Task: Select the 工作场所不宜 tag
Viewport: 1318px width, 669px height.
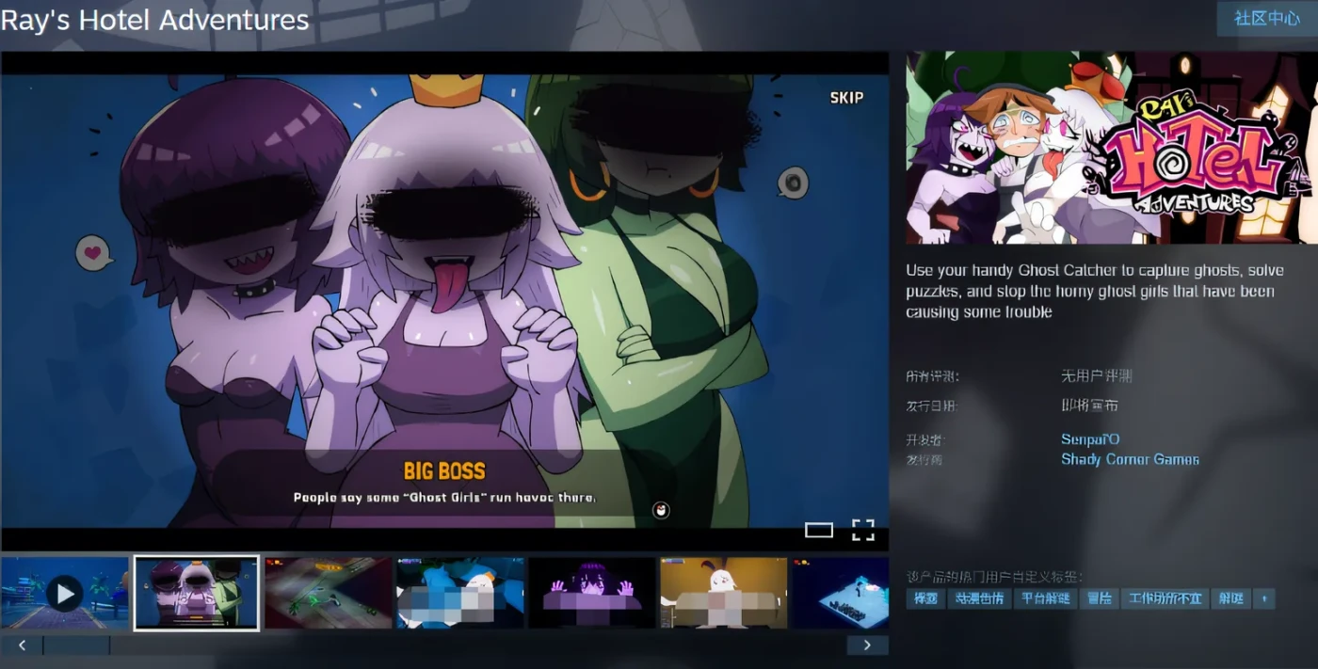Action: (1165, 598)
